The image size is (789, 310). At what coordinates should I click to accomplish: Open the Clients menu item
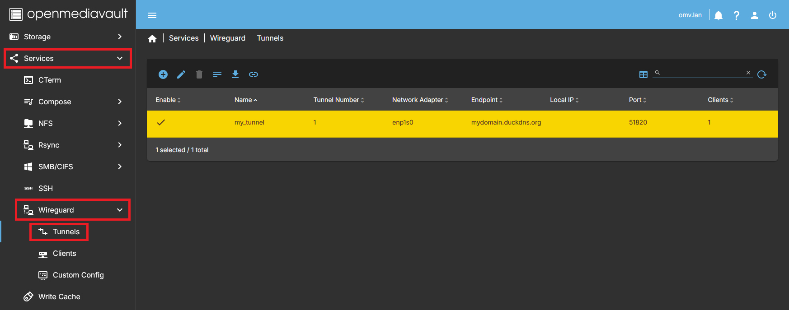(x=64, y=253)
